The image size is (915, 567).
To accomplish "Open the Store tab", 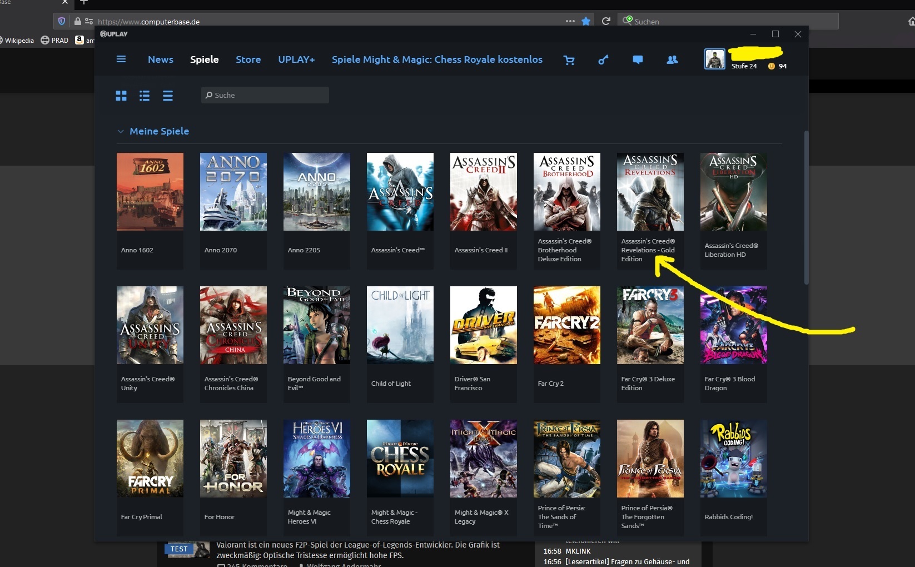I will 248,59.
